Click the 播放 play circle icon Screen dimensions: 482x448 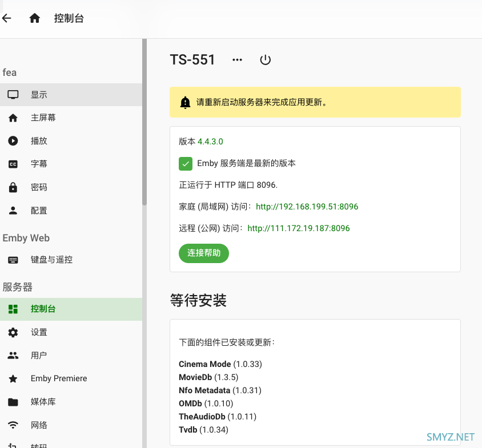[x=13, y=141]
